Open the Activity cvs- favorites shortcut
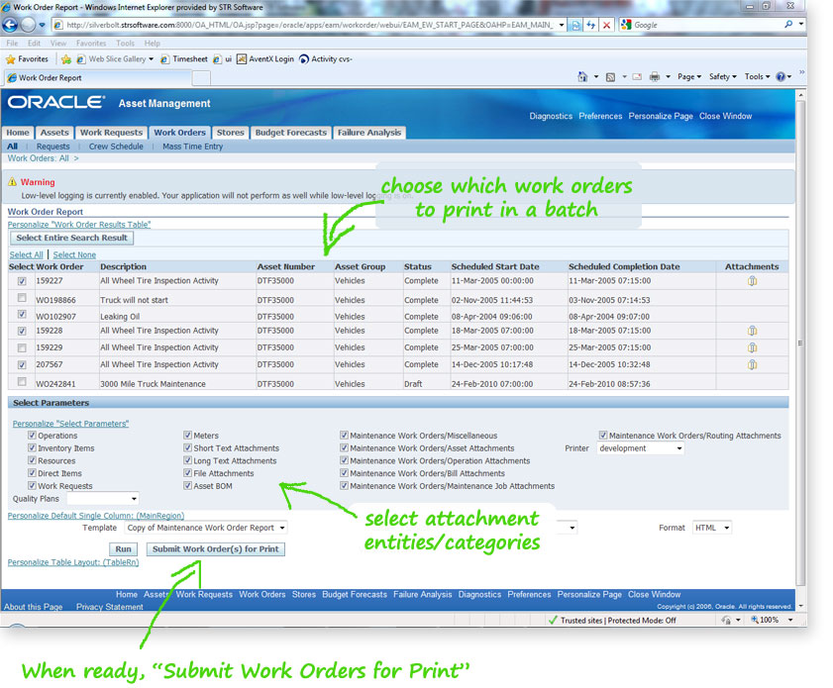The height and width of the screenshot is (688, 833). (x=326, y=59)
